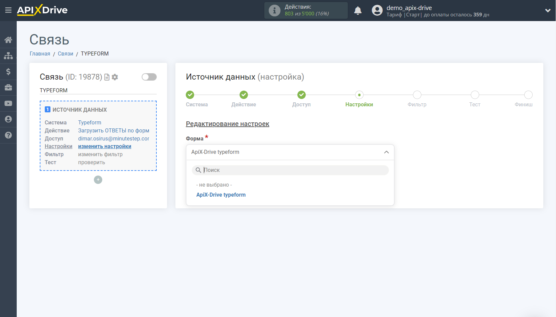Open the connections sitemap sidebar icon
Image resolution: width=556 pixels, height=317 pixels.
pos(8,56)
